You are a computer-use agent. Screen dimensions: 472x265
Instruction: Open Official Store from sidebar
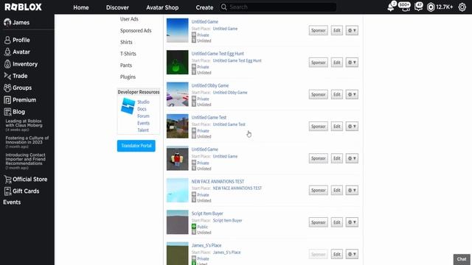coord(26,180)
